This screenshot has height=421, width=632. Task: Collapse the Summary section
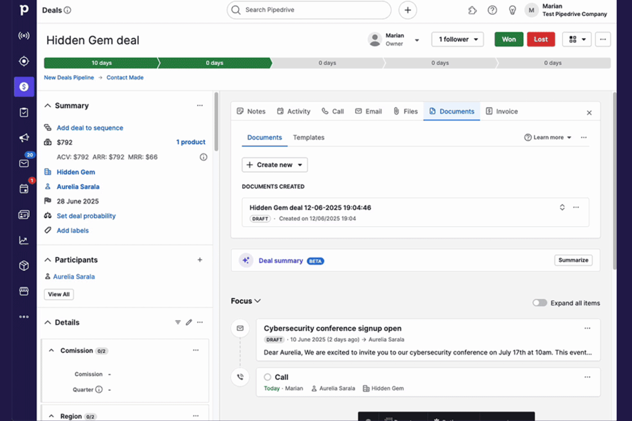click(48, 105)
